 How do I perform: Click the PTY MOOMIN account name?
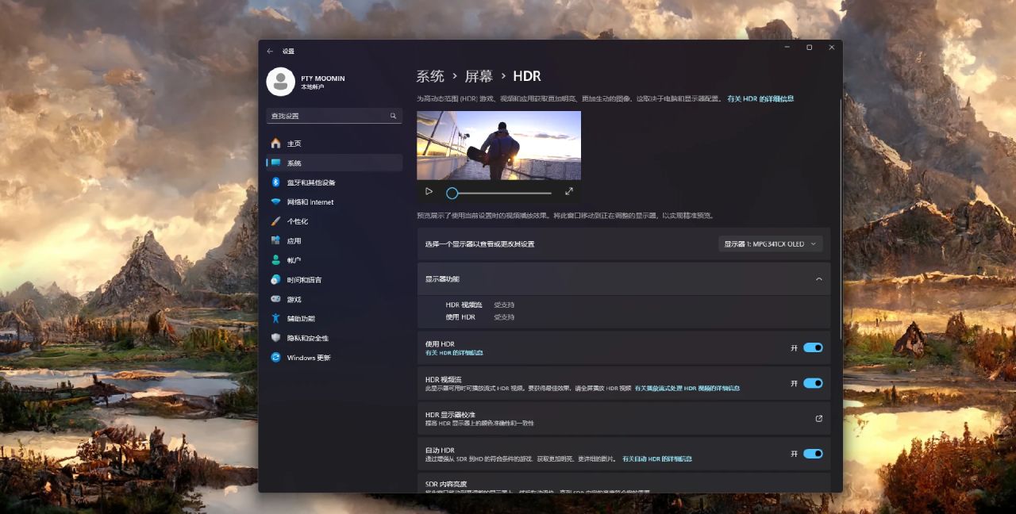pyautogui.click(x=323, y=79)
